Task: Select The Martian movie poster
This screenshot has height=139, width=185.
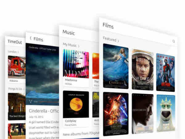Action: click(142, 69)
